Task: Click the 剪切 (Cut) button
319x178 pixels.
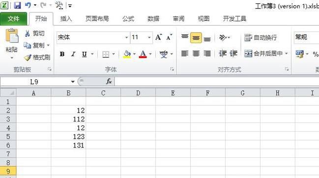Action: point(34,33)
